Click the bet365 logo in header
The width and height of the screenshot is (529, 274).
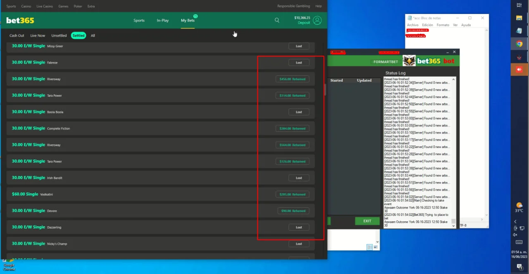click(x=20, y=20)
